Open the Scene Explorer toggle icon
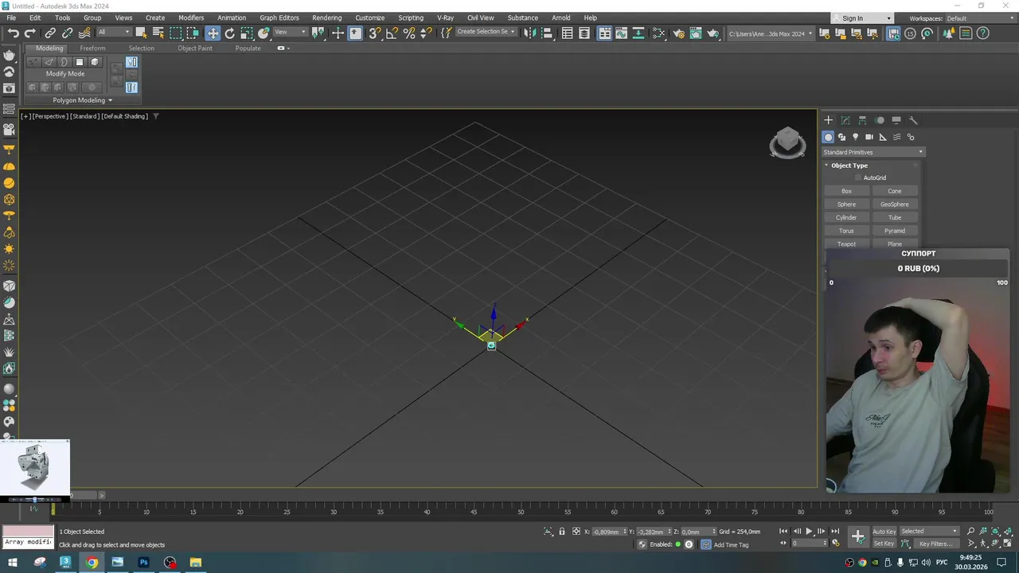The image size is (1019, 573). (x=567, y=33)
